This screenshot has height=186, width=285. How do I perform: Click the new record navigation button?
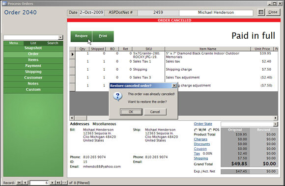tap(64, 183)
